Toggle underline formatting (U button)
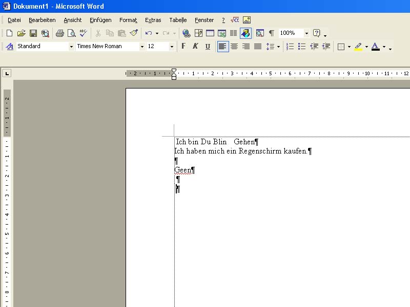The image size is (410, 307). tap(208, 47)
